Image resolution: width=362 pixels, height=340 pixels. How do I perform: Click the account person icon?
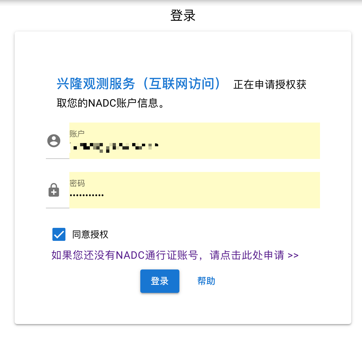coord(54,141)
